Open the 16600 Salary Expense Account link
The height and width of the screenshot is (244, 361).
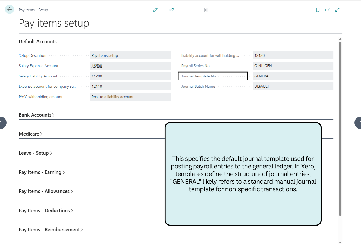97,65
